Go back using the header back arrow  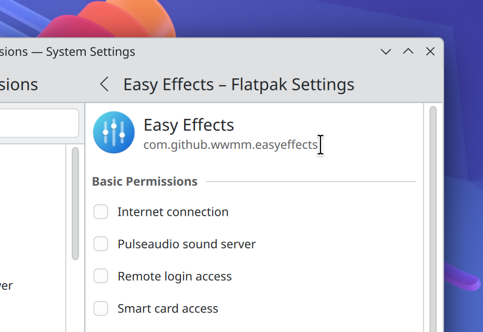(x=104, y=84)
